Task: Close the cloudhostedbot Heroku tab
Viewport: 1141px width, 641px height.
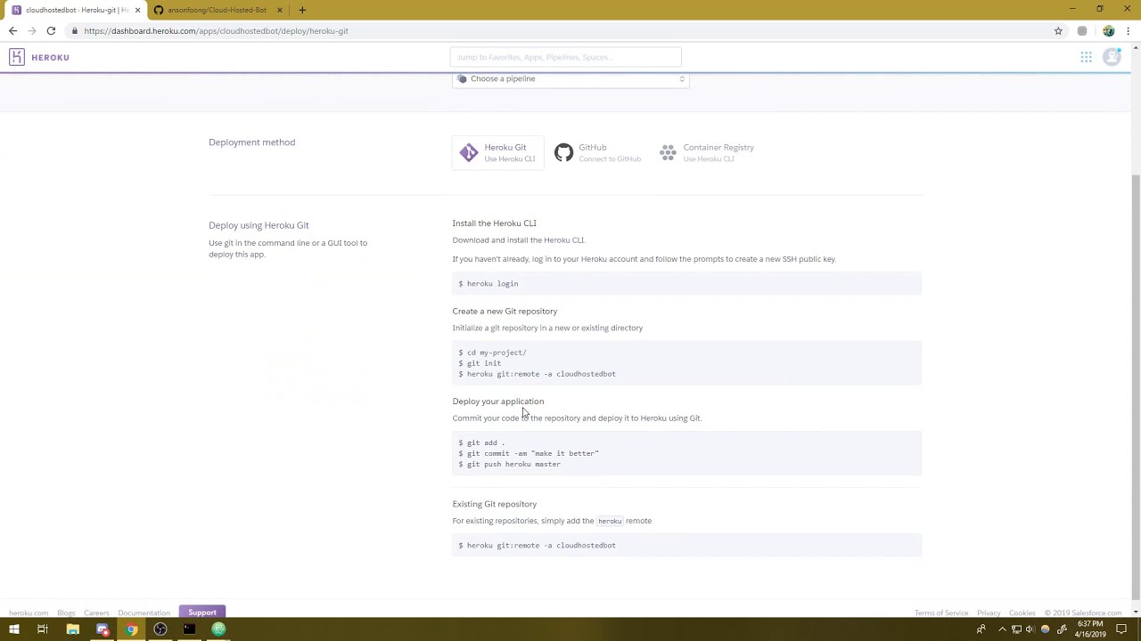Action: [137, 10]
